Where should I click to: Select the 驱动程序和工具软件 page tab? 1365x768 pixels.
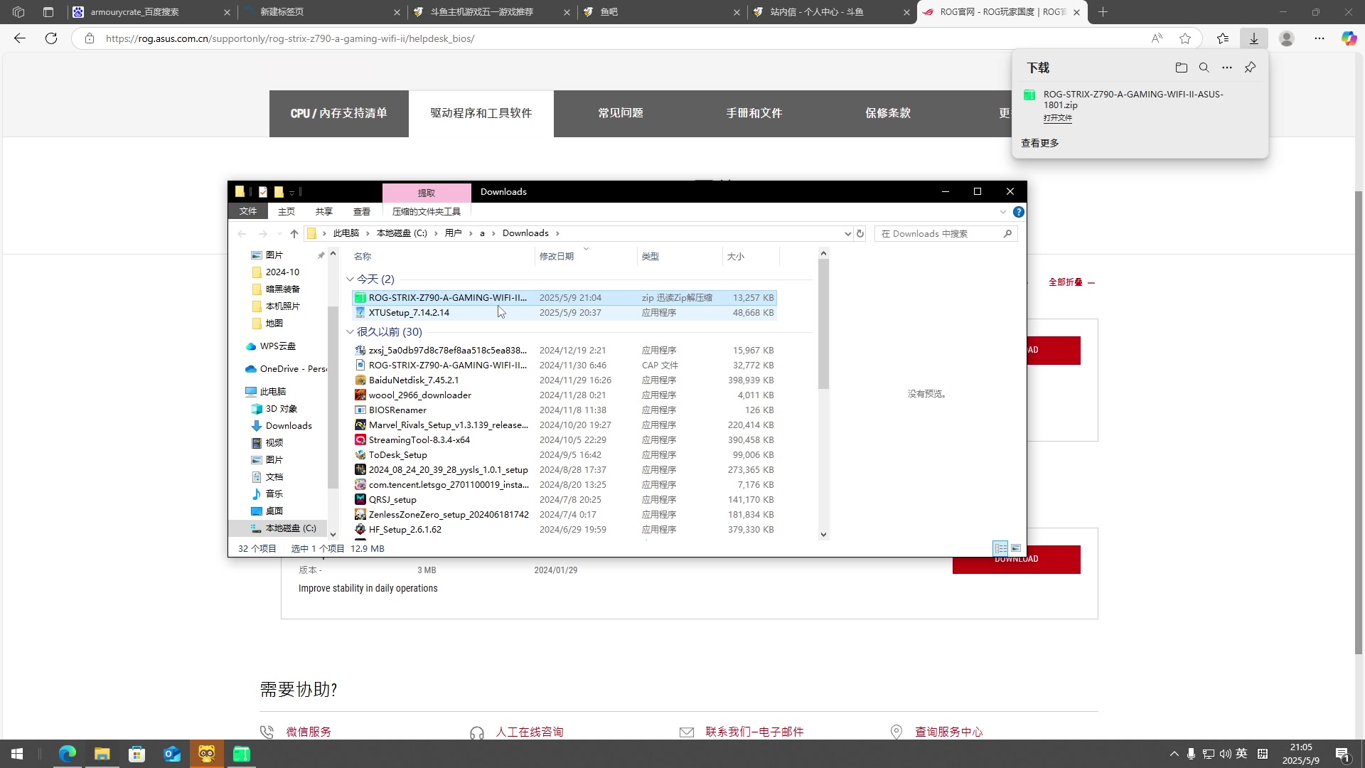tap(481, 113)
